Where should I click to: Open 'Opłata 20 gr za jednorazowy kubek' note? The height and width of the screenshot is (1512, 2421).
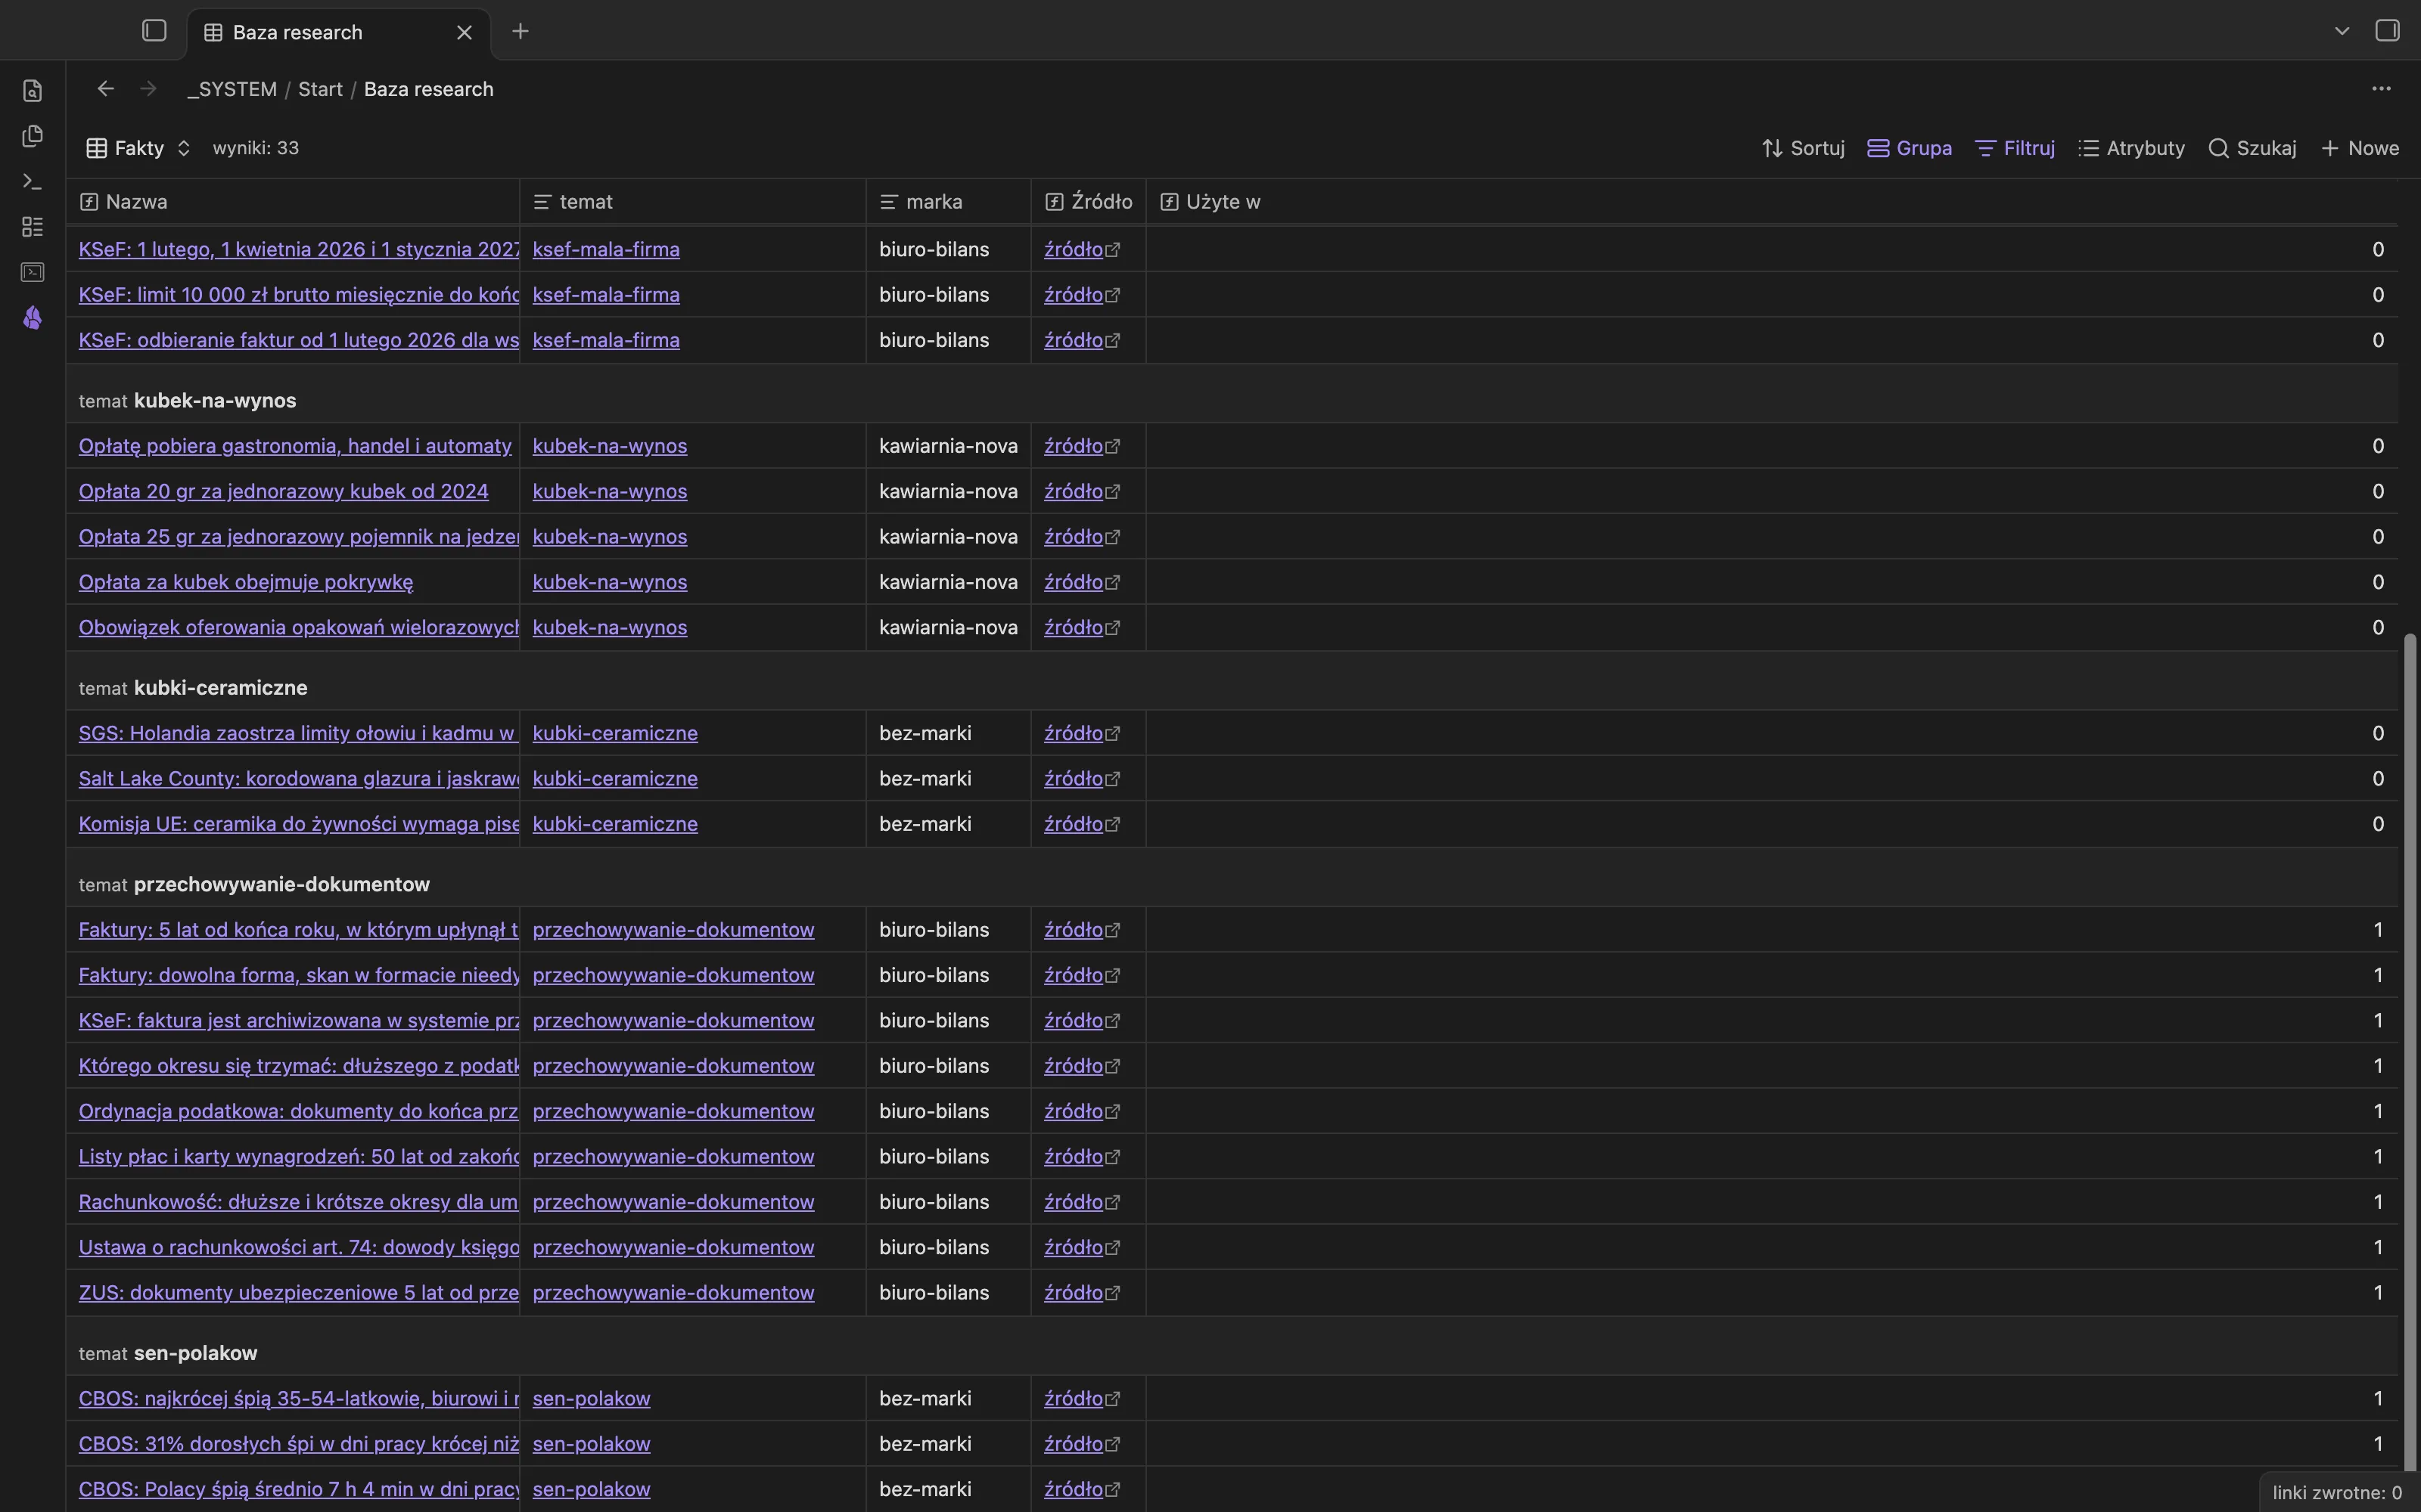(283, 491)
